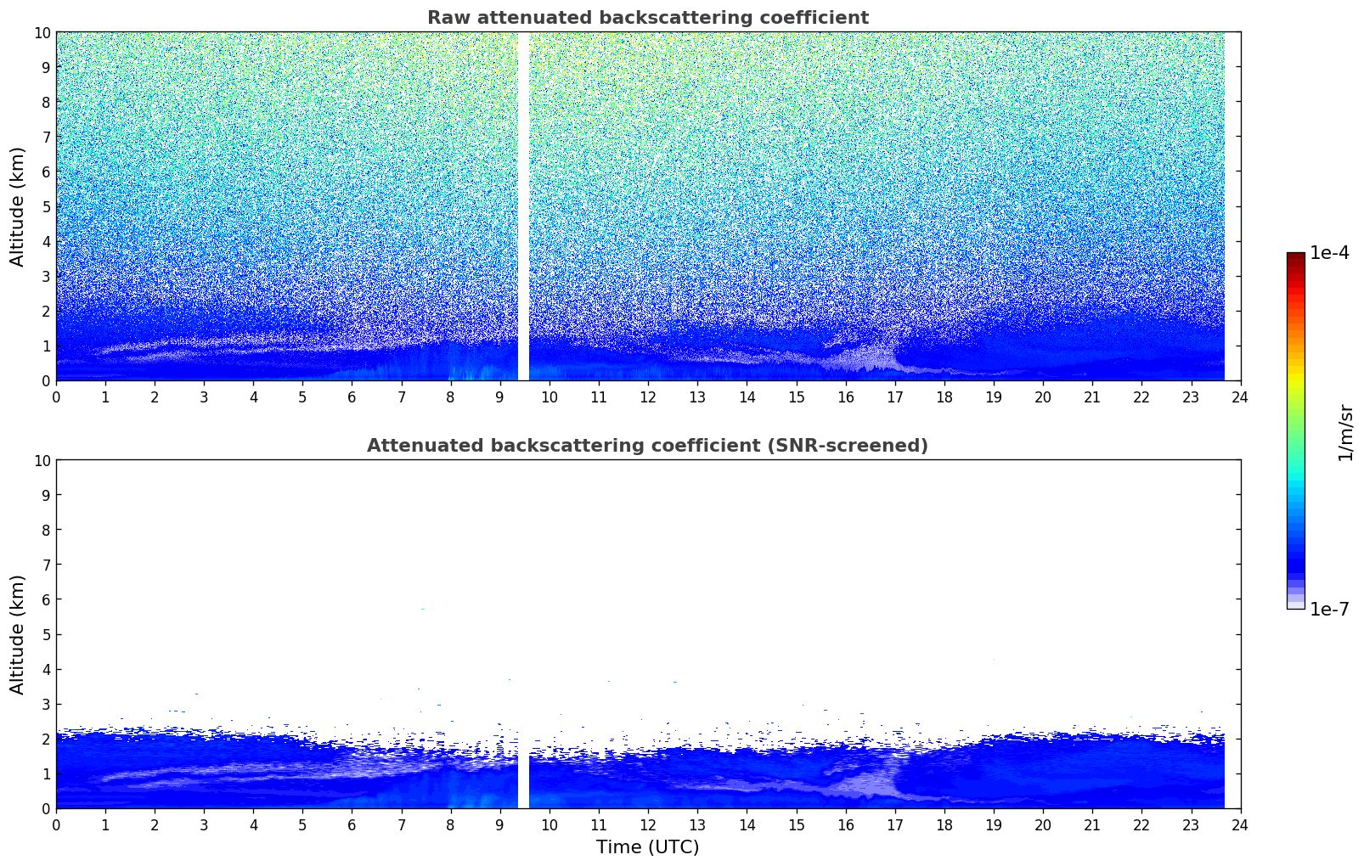Click the 'Raw attenuated backscattering coefficient' title

coord(647,18)
